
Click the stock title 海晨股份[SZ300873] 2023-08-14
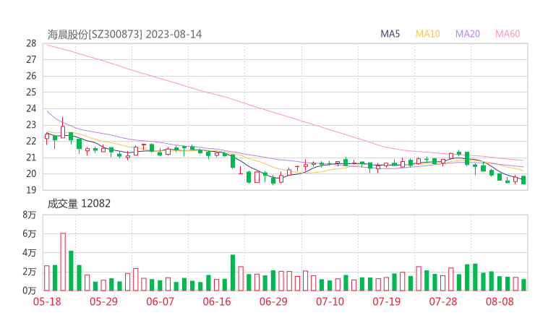(124, 34)
